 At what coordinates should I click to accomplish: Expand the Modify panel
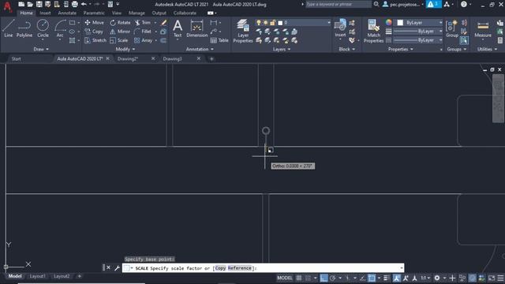125,49
